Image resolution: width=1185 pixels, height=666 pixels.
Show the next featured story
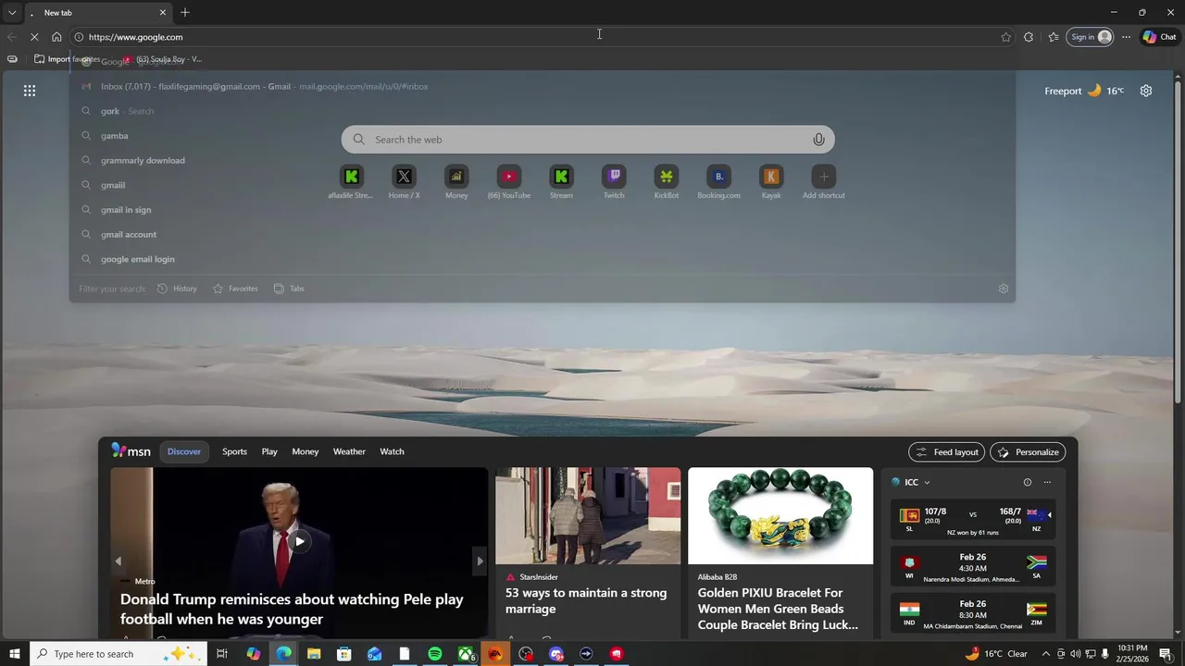[480, 561]
